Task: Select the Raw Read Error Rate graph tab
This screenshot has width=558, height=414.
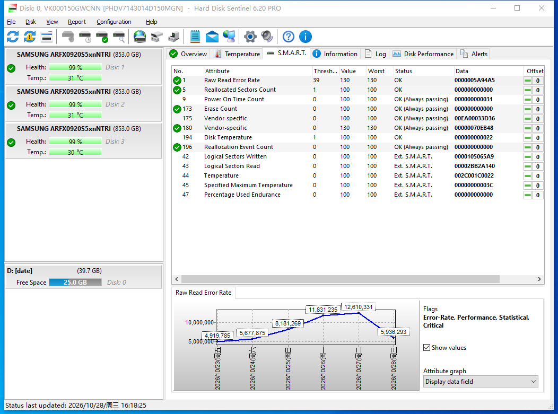Action: coord(204,293)
